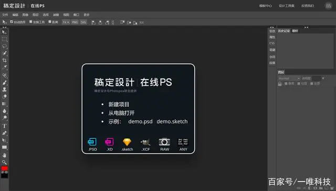The width and height of the screenshot is (336, 191).
Task: Open the Normal blend mode dropdown
Action: [x=289, y=78]
